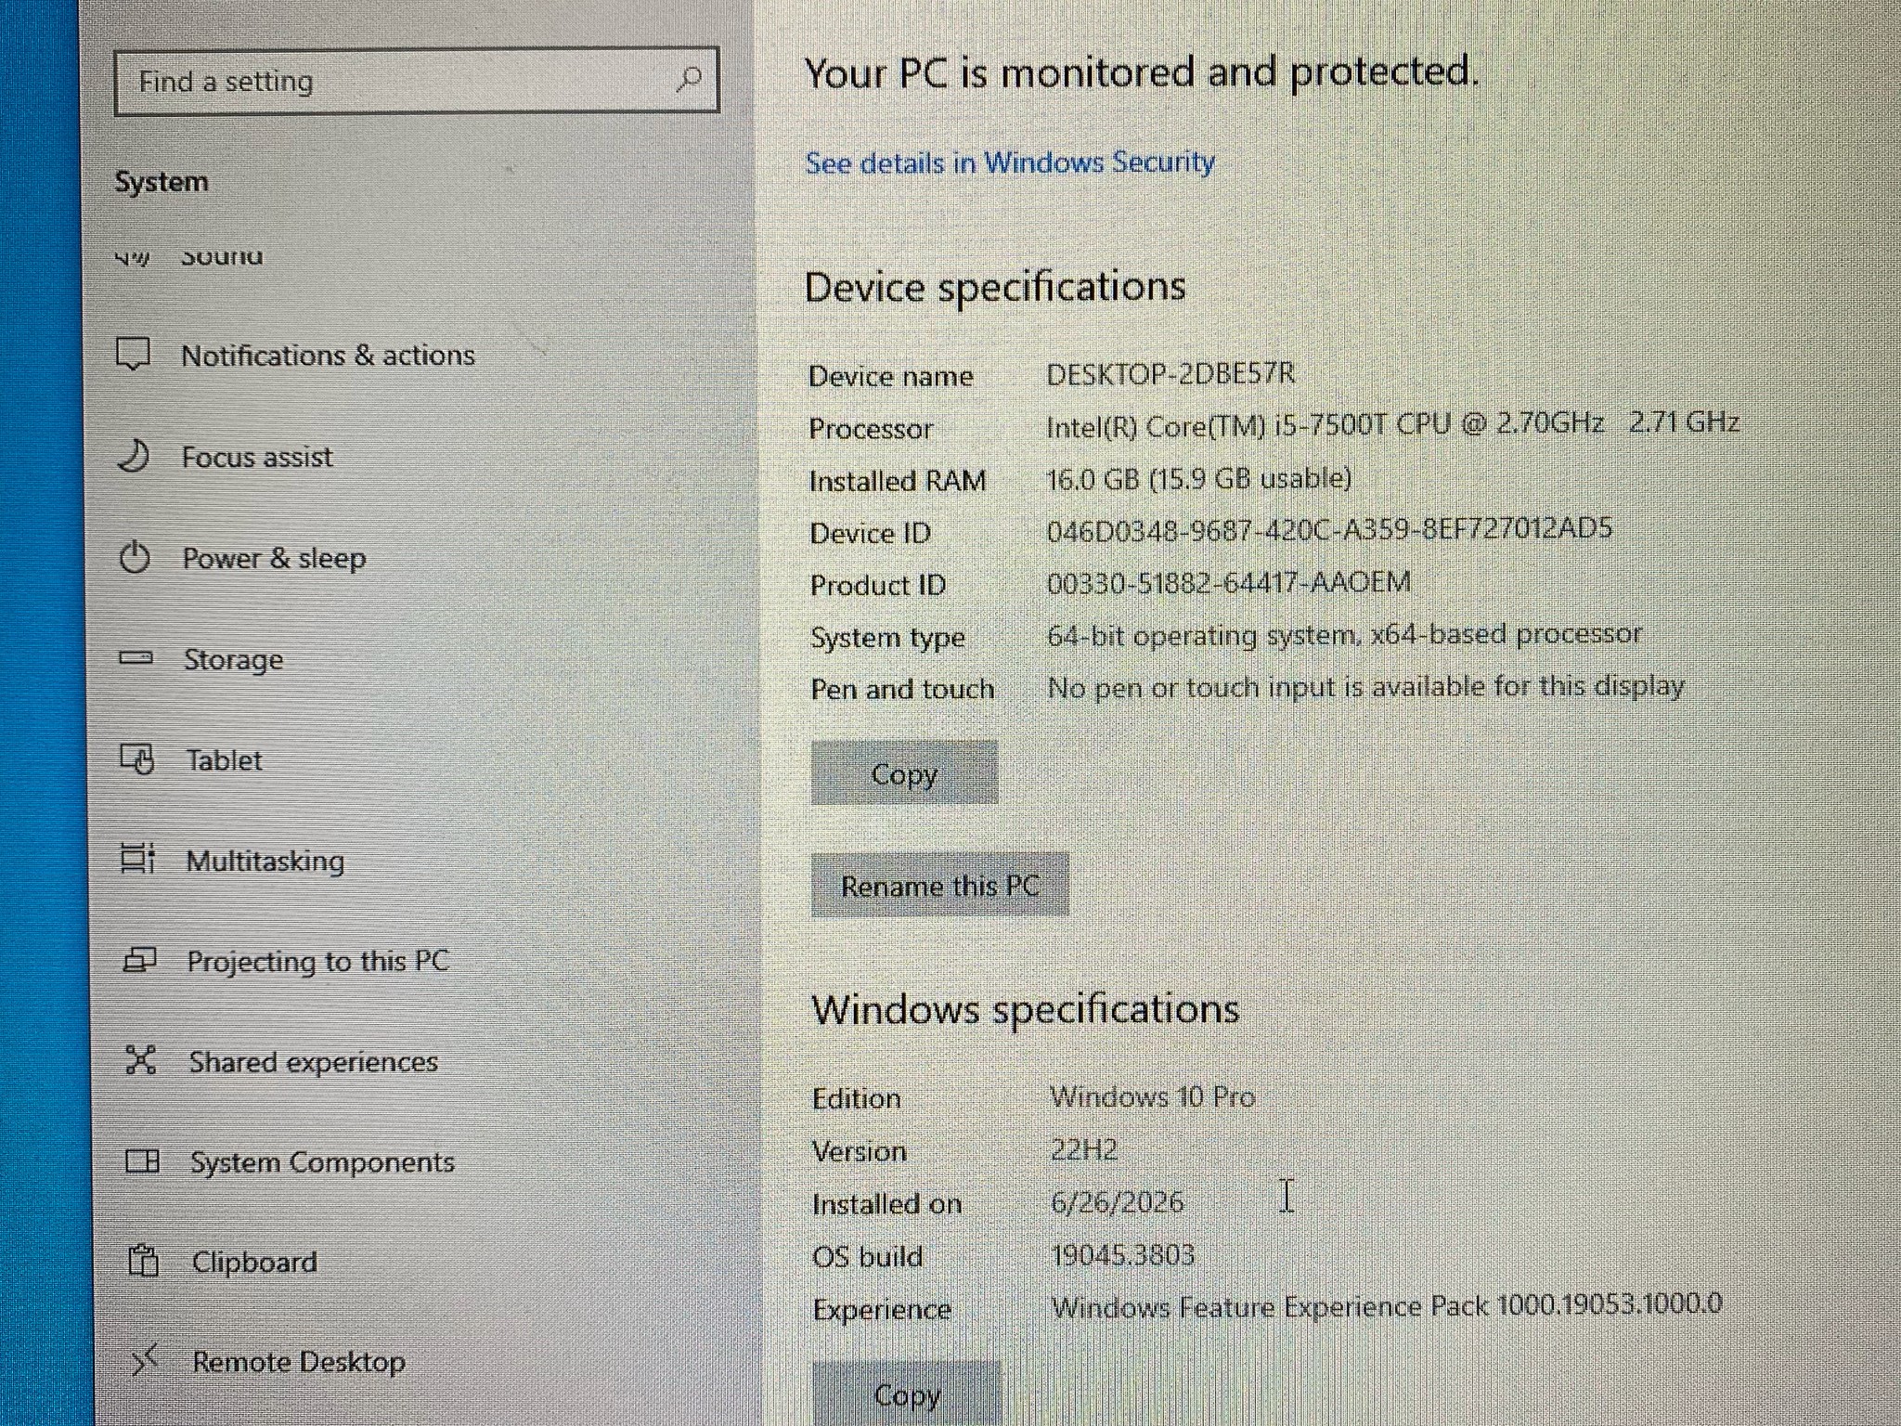Click Windows Feature Experience Pack value

click(x=1387, y=1305)
